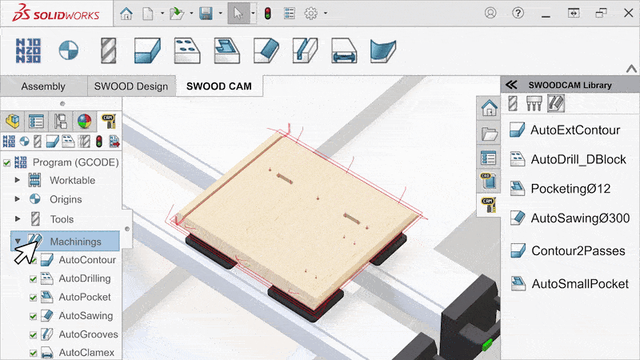Click the large Clamex ribbon icon
640x360 pixels.
click(344, 50)
